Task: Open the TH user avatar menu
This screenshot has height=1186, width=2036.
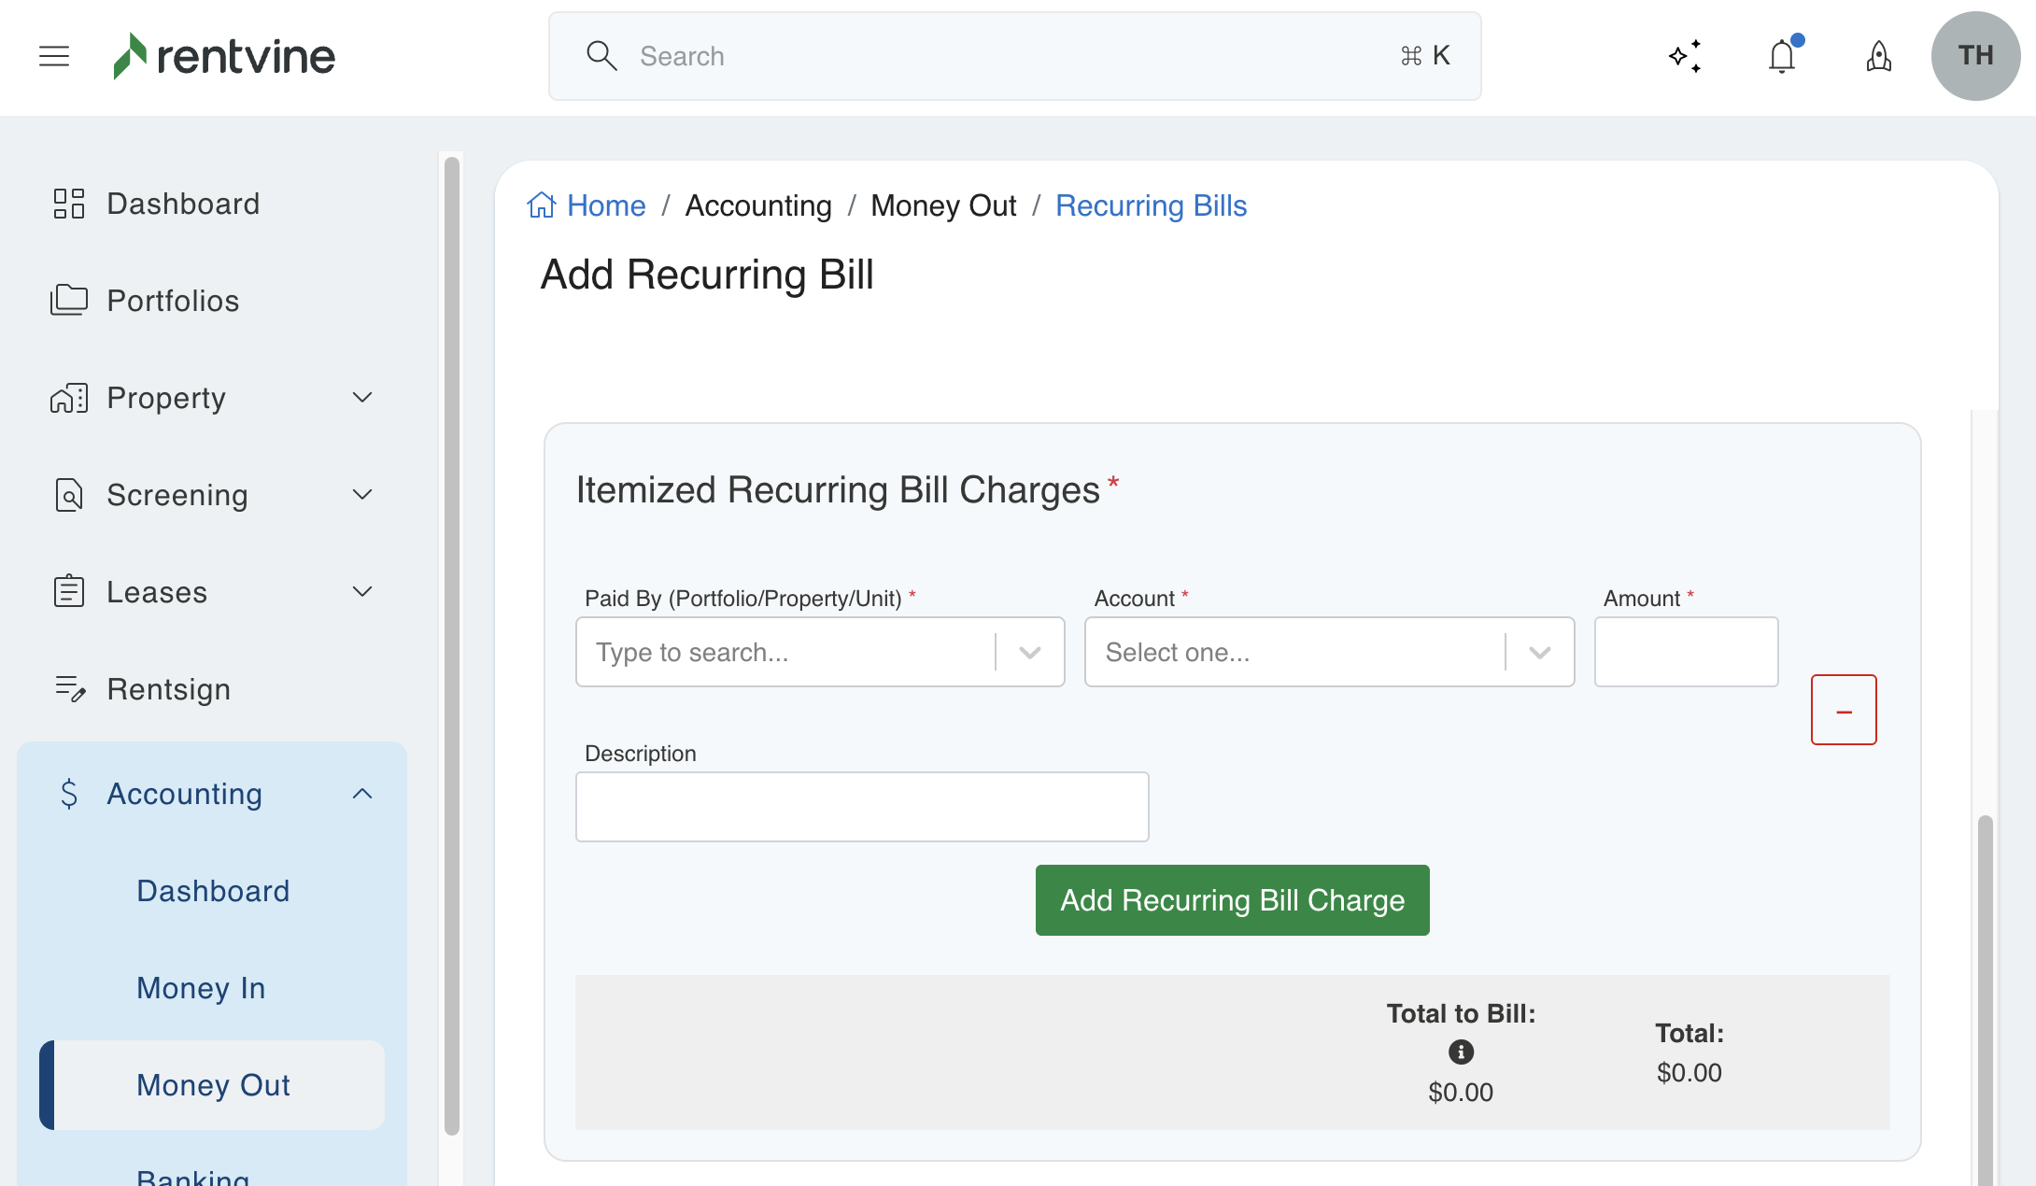Action: click(1975, 56)
